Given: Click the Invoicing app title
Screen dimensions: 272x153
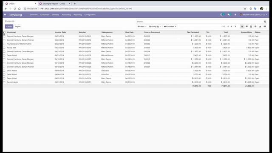Looking at the screenshot, I should click(x=16, y=15).
